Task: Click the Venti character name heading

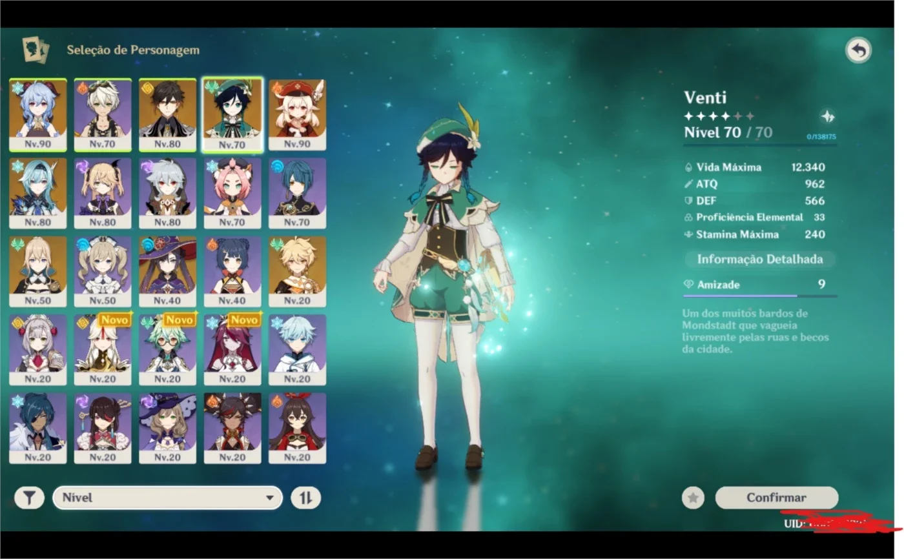Action: pyautogui.click(x=705, y=97)
